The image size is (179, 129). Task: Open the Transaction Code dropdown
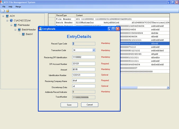[94, 50]
